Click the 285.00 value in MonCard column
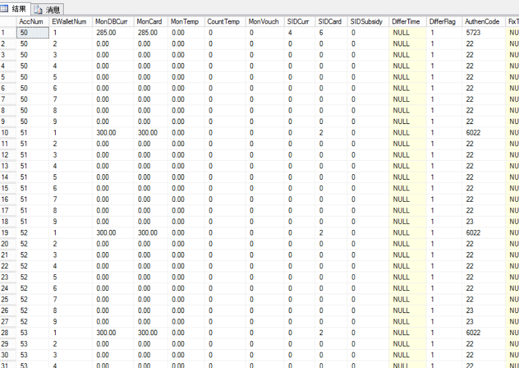 (148, 32)
